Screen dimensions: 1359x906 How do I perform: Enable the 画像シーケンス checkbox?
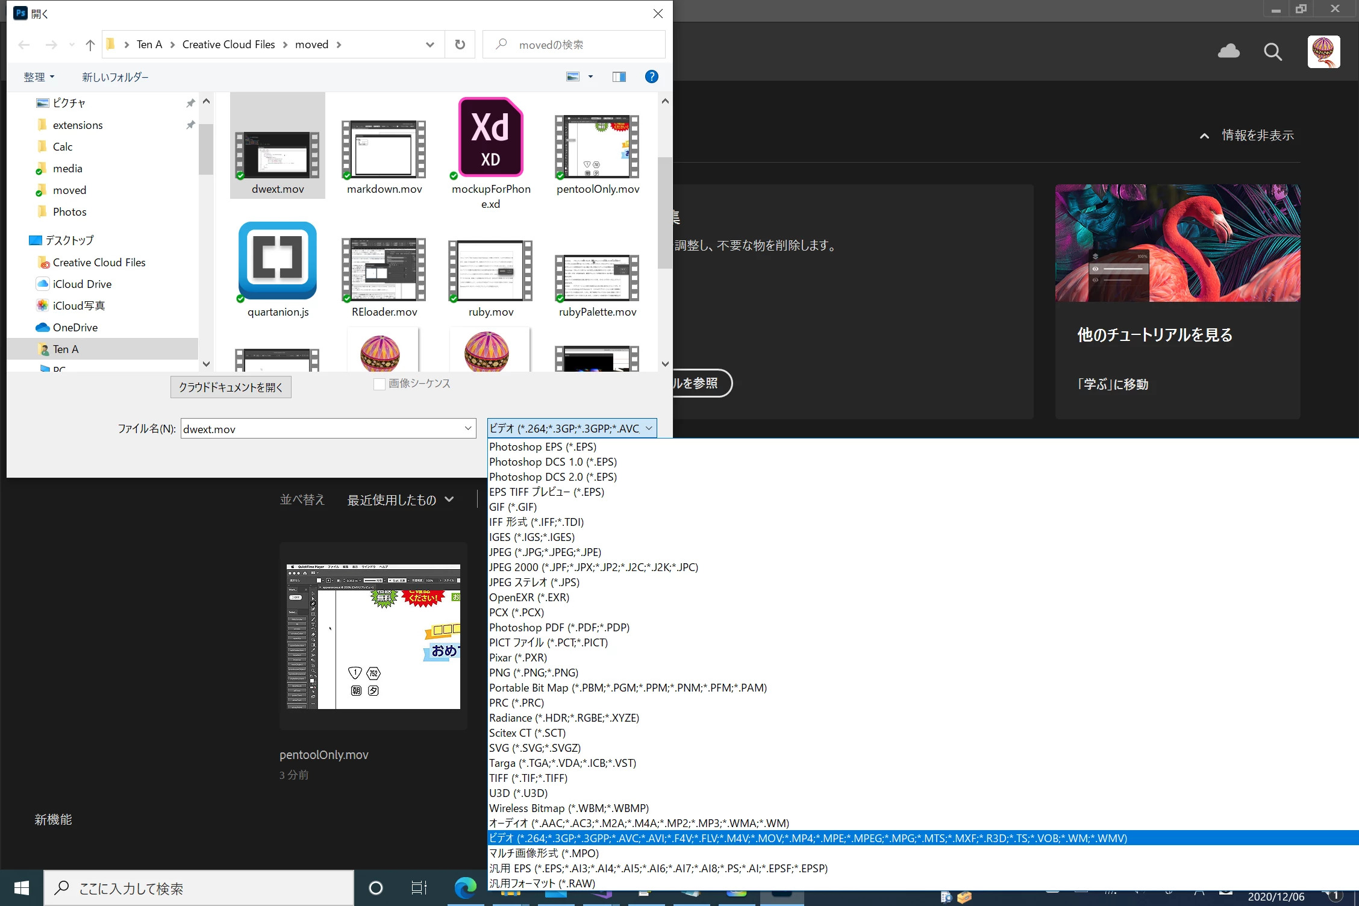tap(380, 384)
